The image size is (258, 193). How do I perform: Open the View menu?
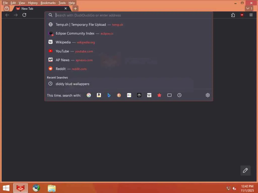click(22, 3)
